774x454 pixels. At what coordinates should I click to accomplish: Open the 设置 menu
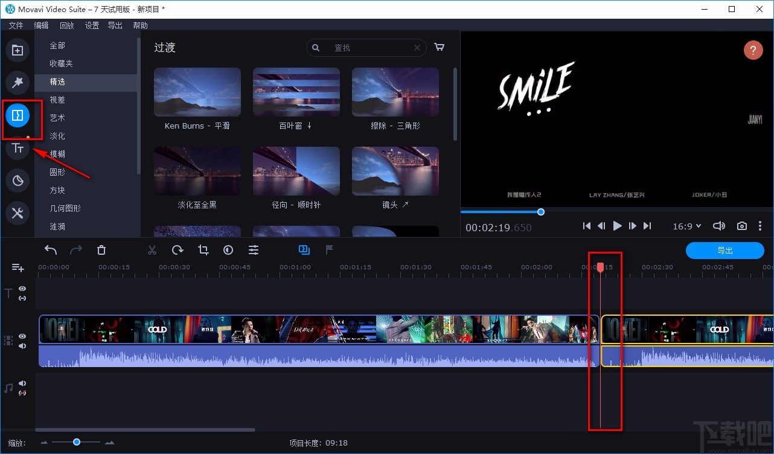[x=92, y=25]
